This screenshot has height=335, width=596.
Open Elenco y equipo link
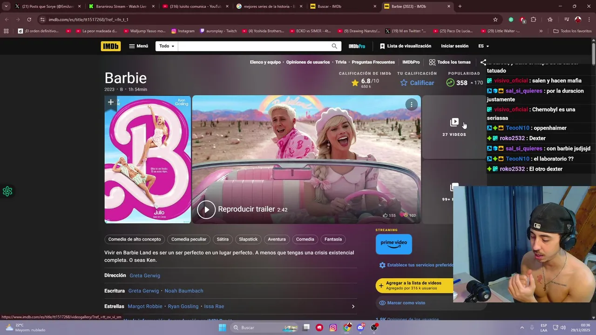pyautogui.click(x=265, y=62)
